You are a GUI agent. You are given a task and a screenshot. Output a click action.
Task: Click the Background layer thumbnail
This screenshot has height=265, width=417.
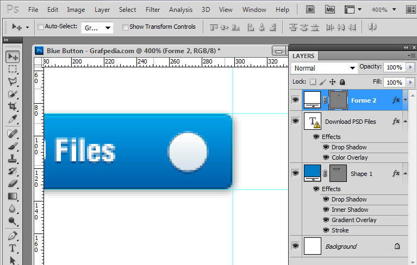(312, 246)
